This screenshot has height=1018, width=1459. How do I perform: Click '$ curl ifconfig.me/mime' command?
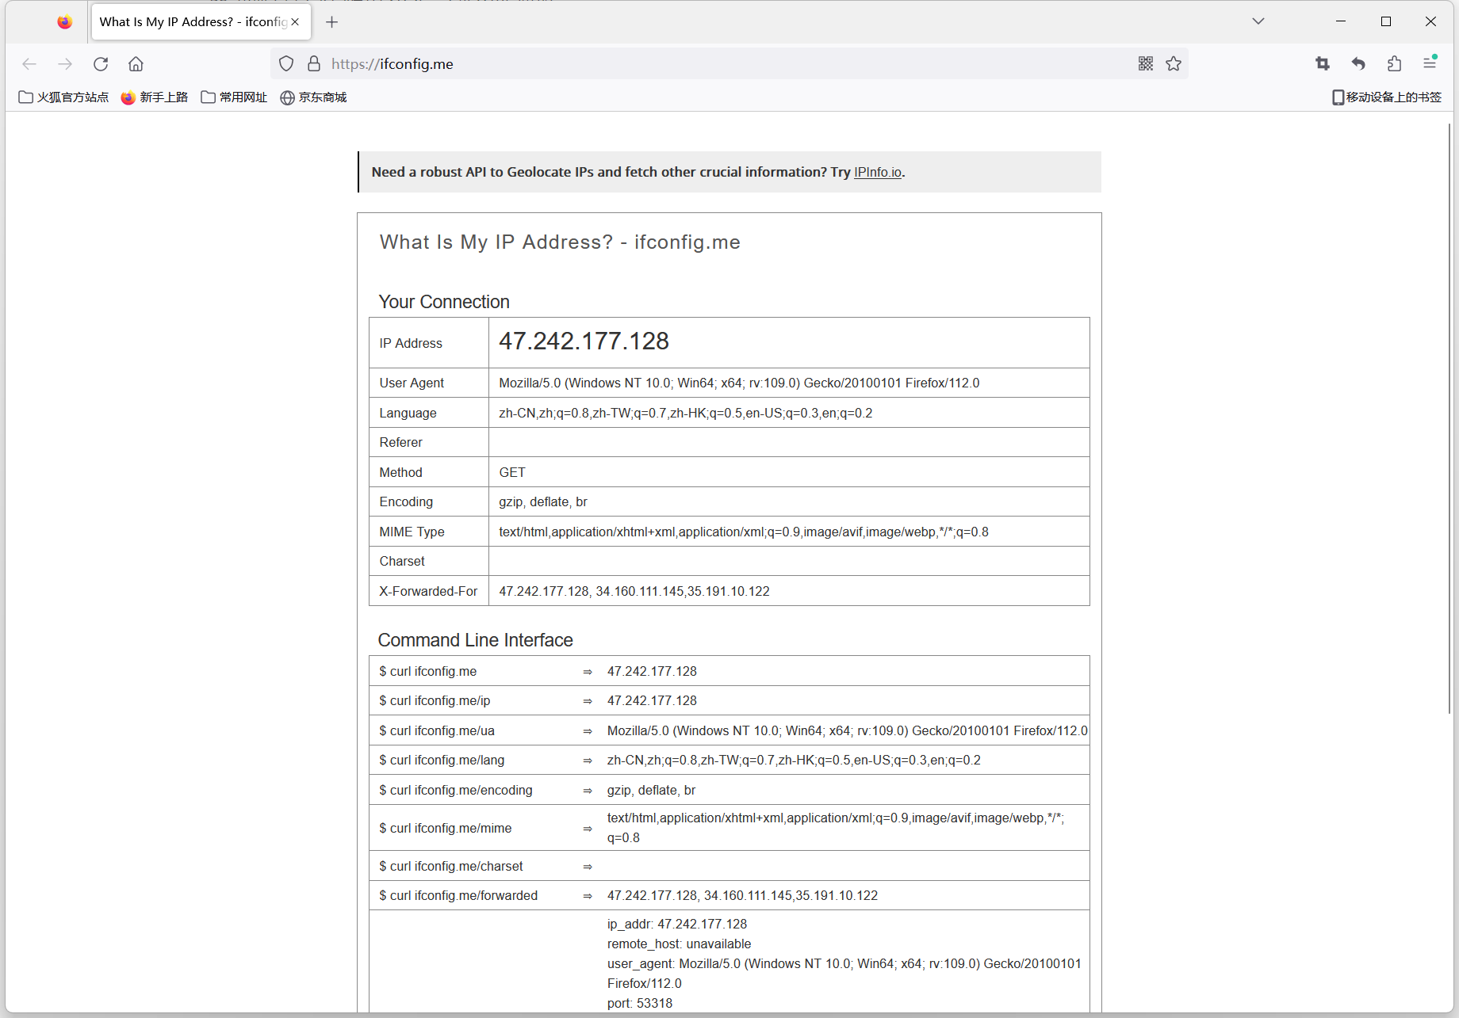(x=446, y=828)
